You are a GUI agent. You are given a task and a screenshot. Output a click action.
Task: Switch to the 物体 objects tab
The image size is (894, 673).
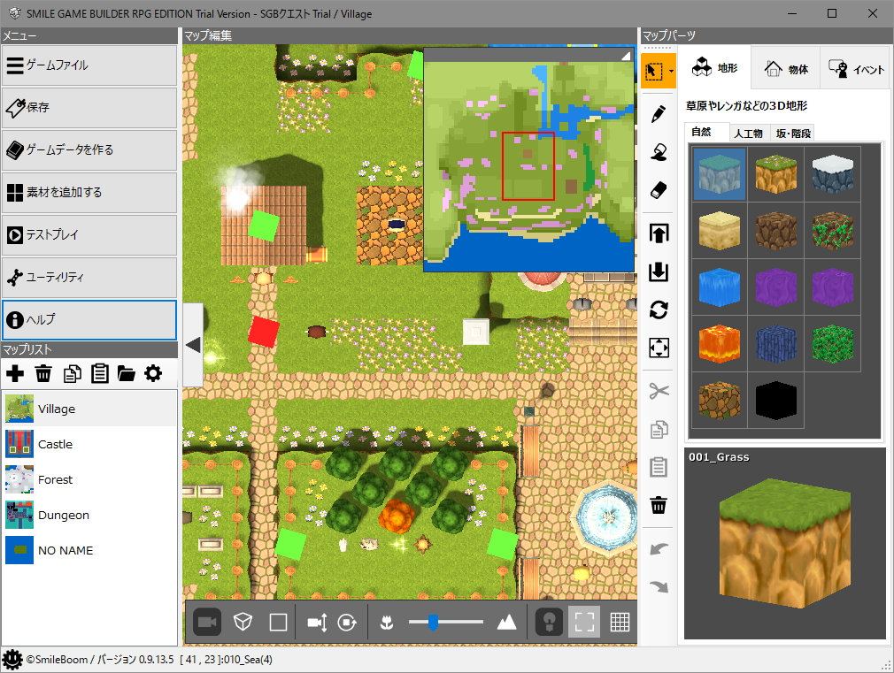(784, 67)
